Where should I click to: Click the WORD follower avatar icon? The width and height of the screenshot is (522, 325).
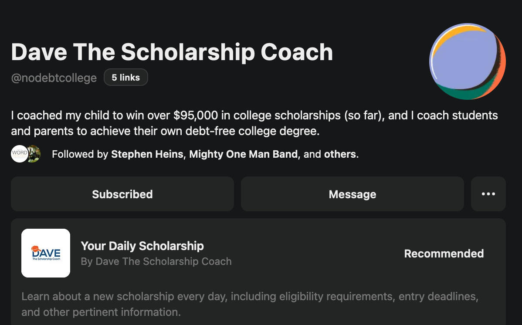[x=19, y=154]
